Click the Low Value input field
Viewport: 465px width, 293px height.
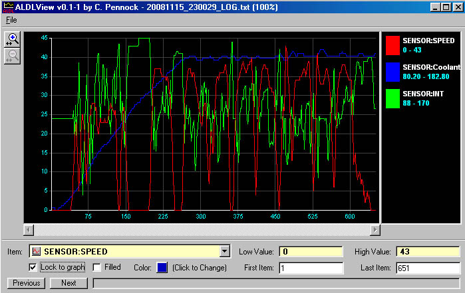311,252
